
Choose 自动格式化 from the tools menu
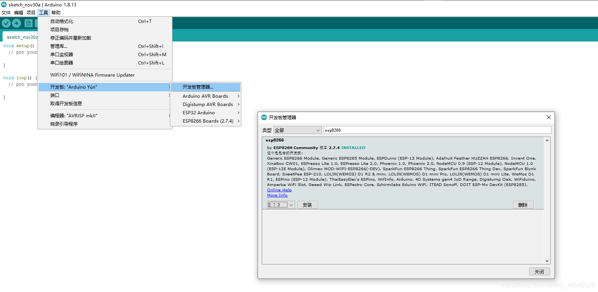pos(105,22)
